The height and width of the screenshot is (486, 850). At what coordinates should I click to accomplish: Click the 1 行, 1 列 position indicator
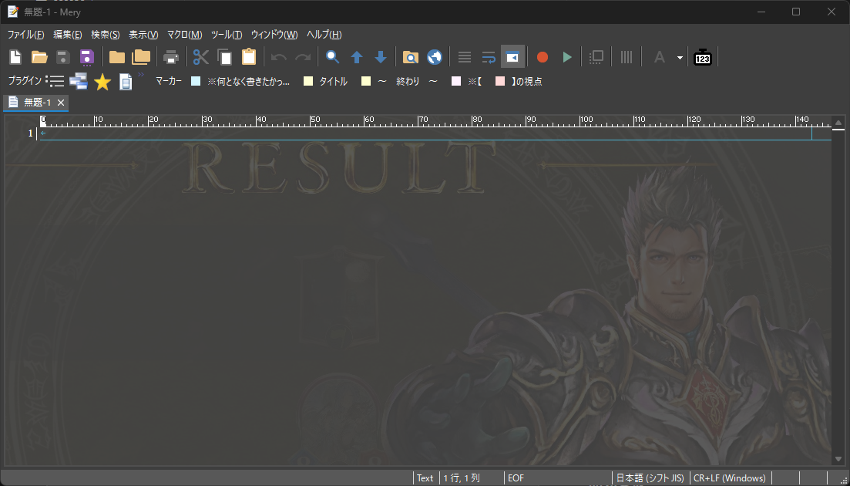(462, 478)
